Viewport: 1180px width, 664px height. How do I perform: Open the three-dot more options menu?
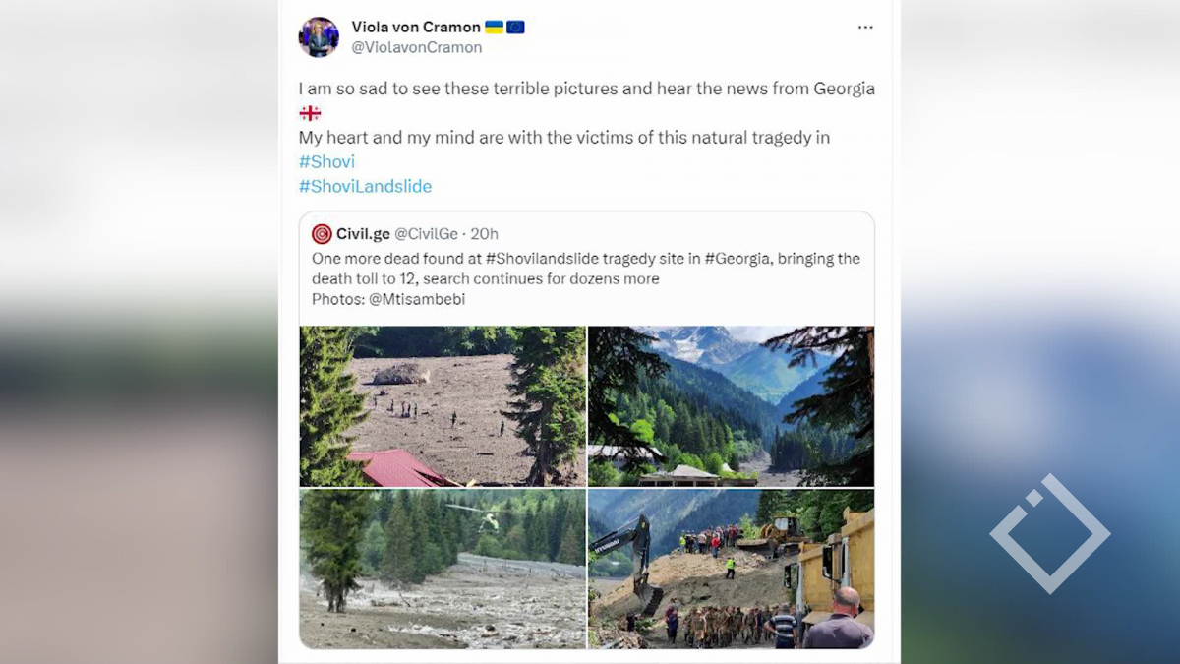coord(865,28)
